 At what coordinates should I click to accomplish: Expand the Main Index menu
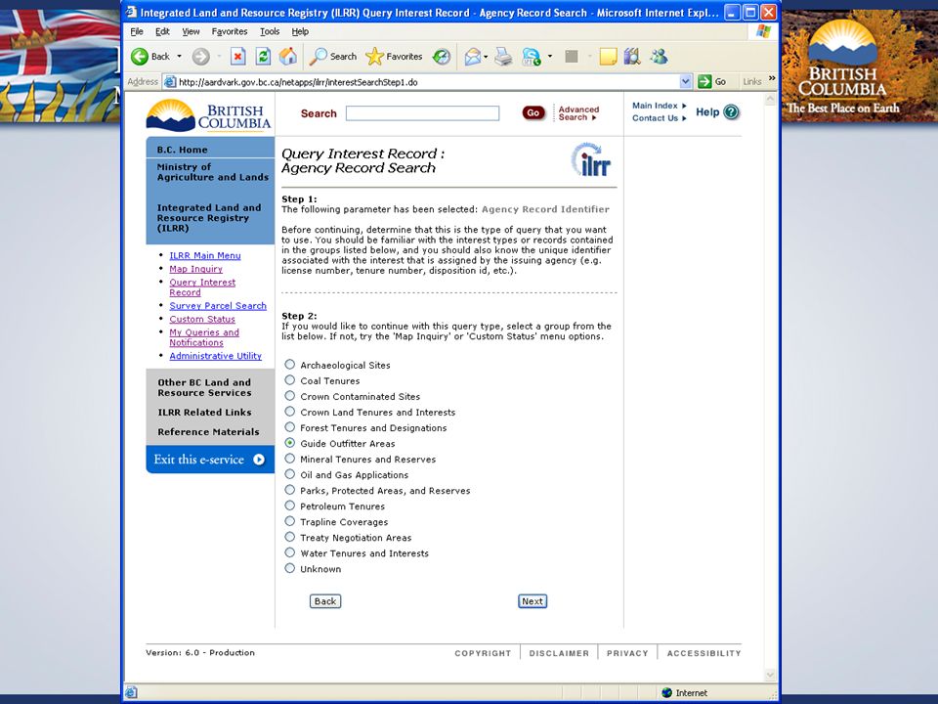[659, 106]
